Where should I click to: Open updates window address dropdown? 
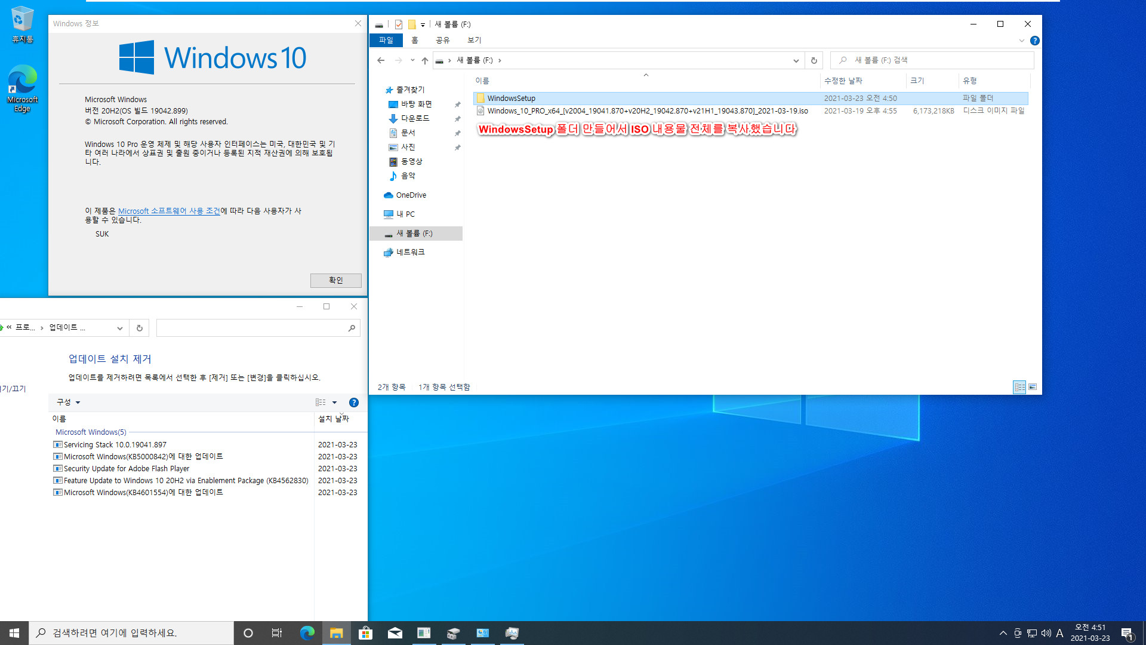(x=120, y=328)
